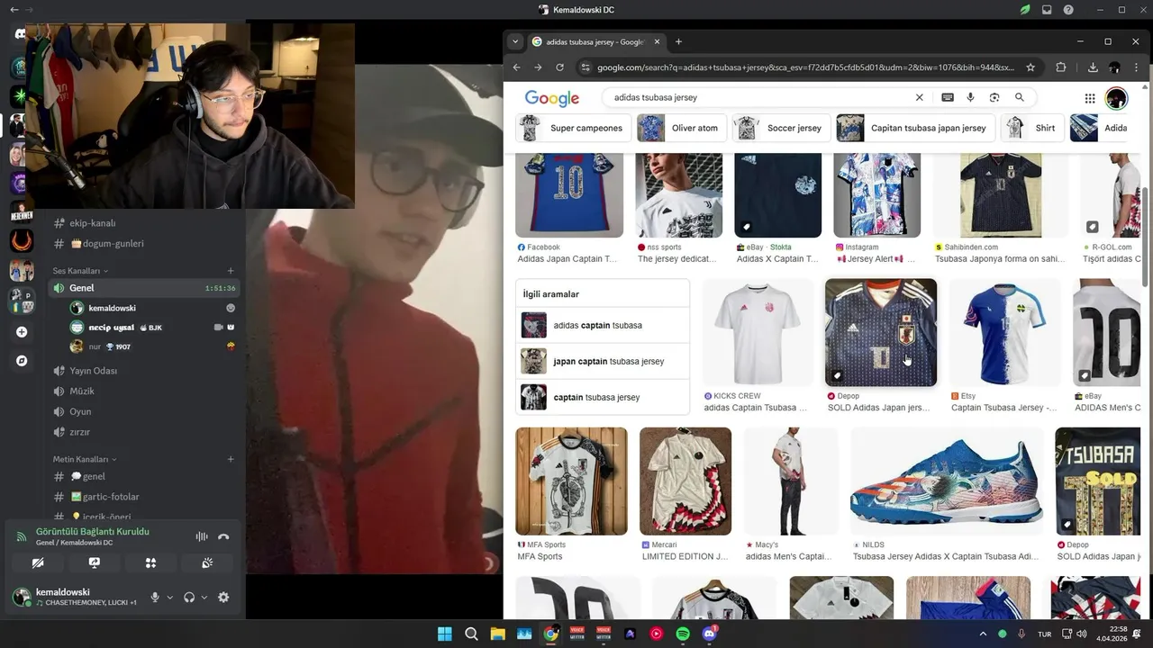The width and height of the screenshot is (1153, 648).
Task: Start Google voice search
Action: click(970, 97)
